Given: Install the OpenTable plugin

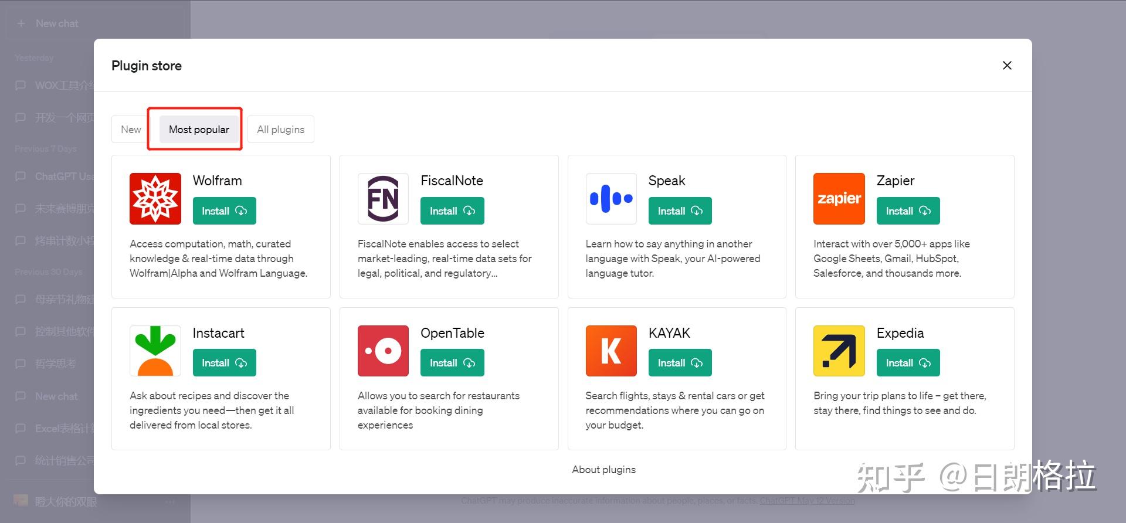Looking at the screenshot, I should click(x=452, y=363).
